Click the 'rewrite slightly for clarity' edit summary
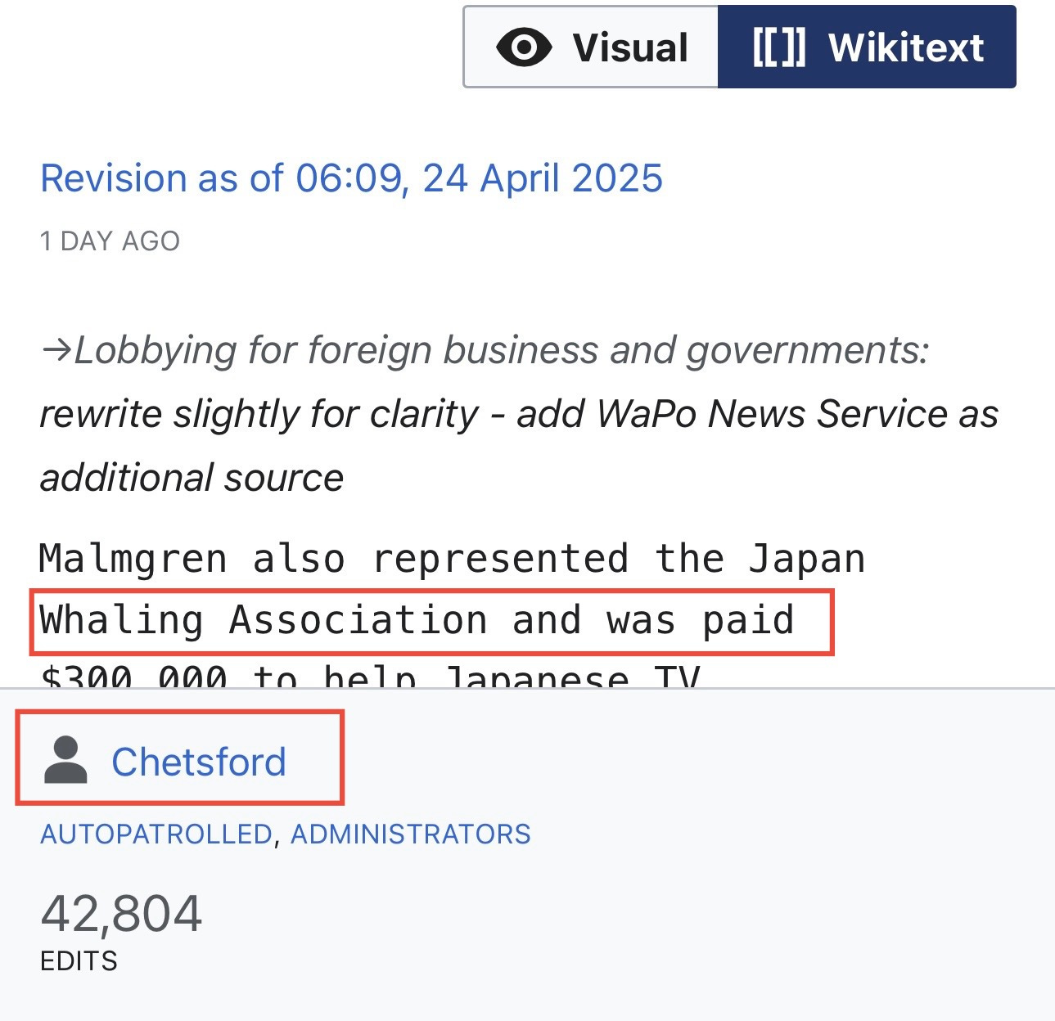Image resolution: width=1055 pixels, height=1021 pixels. click(x=259, y=414)
